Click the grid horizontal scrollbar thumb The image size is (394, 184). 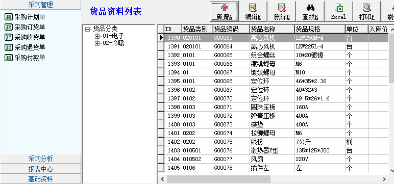click(x=218, y=179)
